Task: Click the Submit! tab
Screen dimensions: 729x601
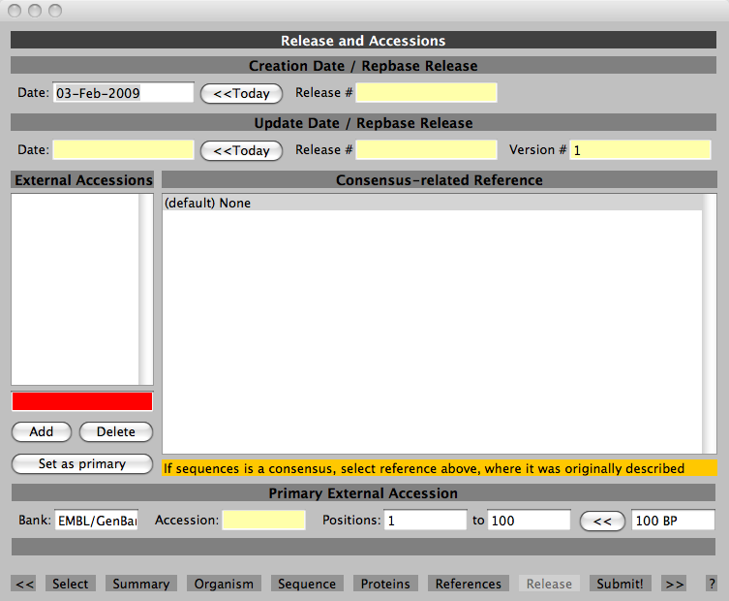Action: pyautogui.click(x=620, y=584)
